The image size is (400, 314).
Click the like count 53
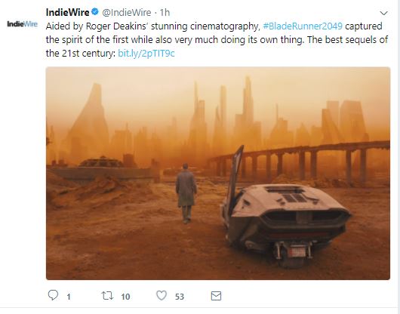[180, 297]
